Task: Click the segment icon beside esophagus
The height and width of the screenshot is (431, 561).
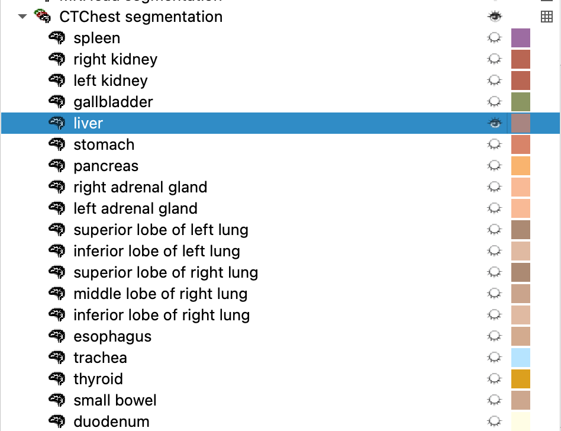Action: point(57,336)
